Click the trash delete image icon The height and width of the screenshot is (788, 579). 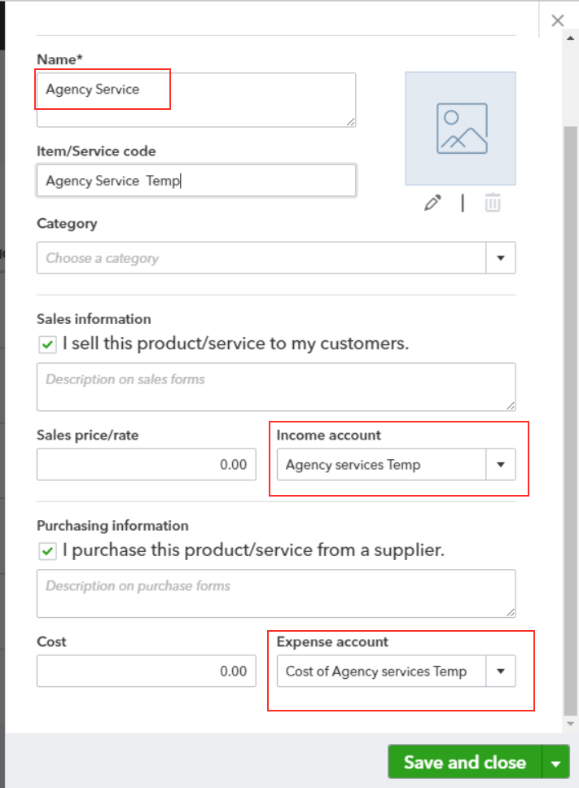(x=493, y=203)
